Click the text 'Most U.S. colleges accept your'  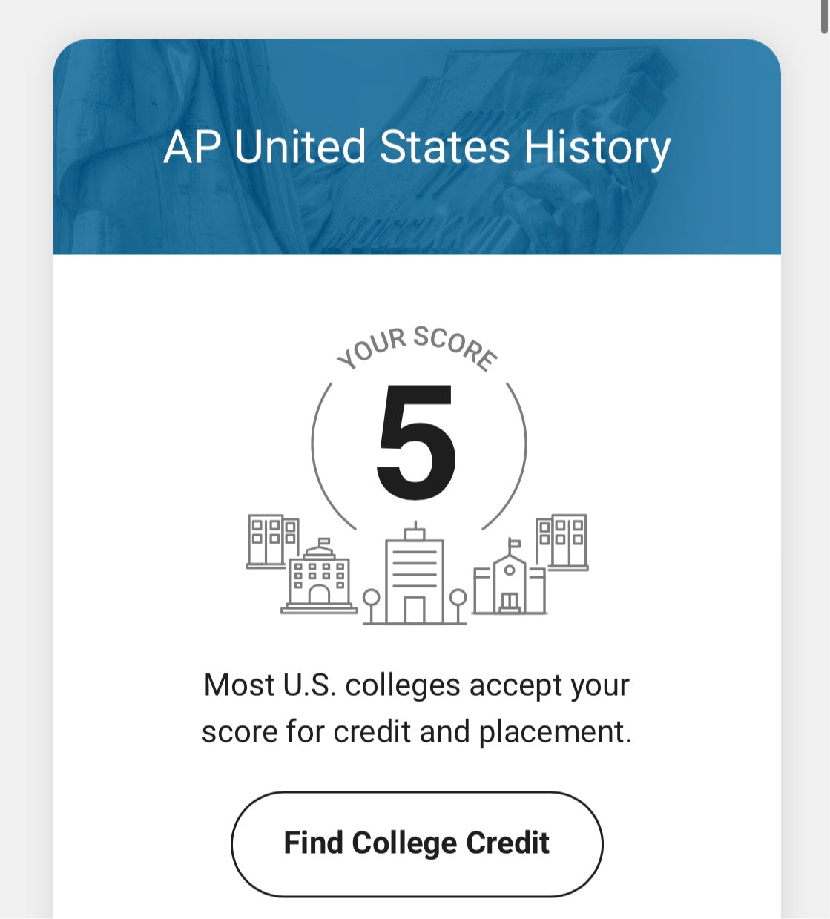click(417, 685)
